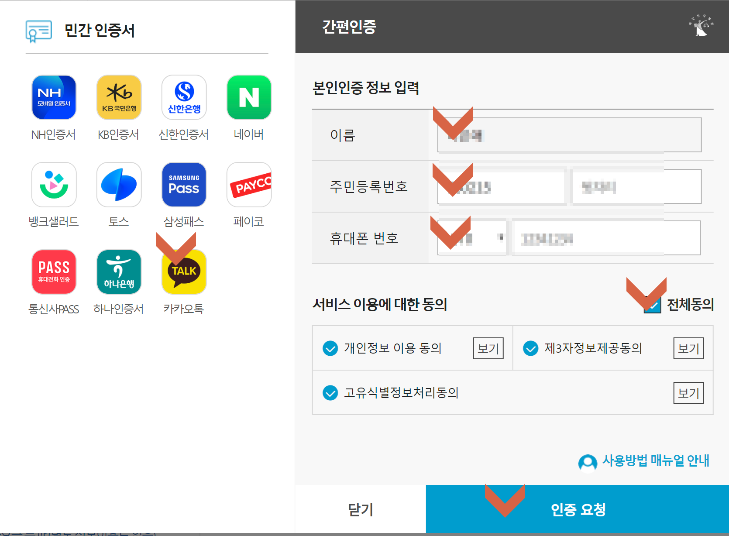Screen dimensions: 729x536
Task: Toggle 고유식별정보처리동의 check
Action: click(x=330, y=393)
